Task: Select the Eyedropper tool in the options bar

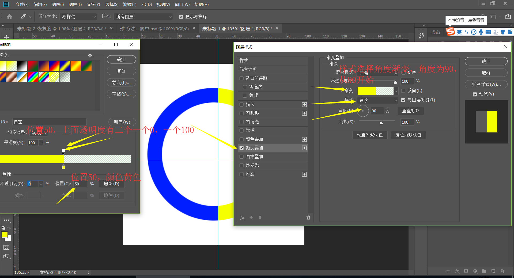Action: 23,16
